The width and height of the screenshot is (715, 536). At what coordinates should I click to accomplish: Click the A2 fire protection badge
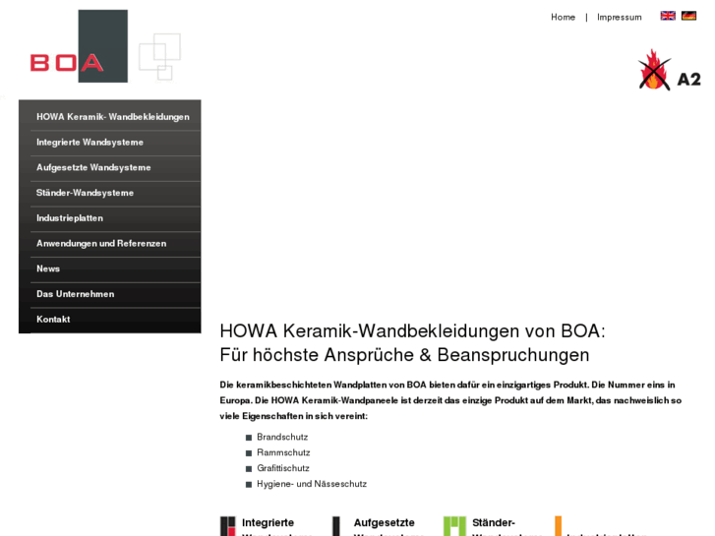pyautogui.click(x=669, y=70)
